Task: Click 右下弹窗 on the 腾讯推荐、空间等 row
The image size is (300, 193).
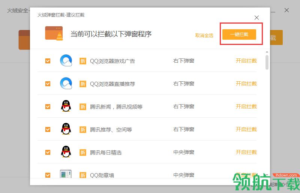Action: [x=184, y=129]
